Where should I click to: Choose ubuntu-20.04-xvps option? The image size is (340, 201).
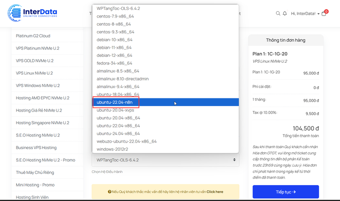coord(165,110)
